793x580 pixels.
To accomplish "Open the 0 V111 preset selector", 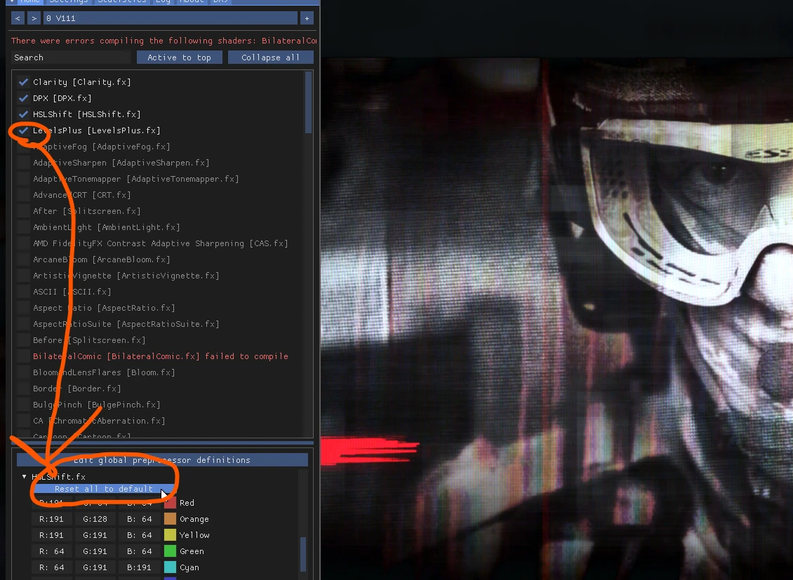I will click(171, 18).
